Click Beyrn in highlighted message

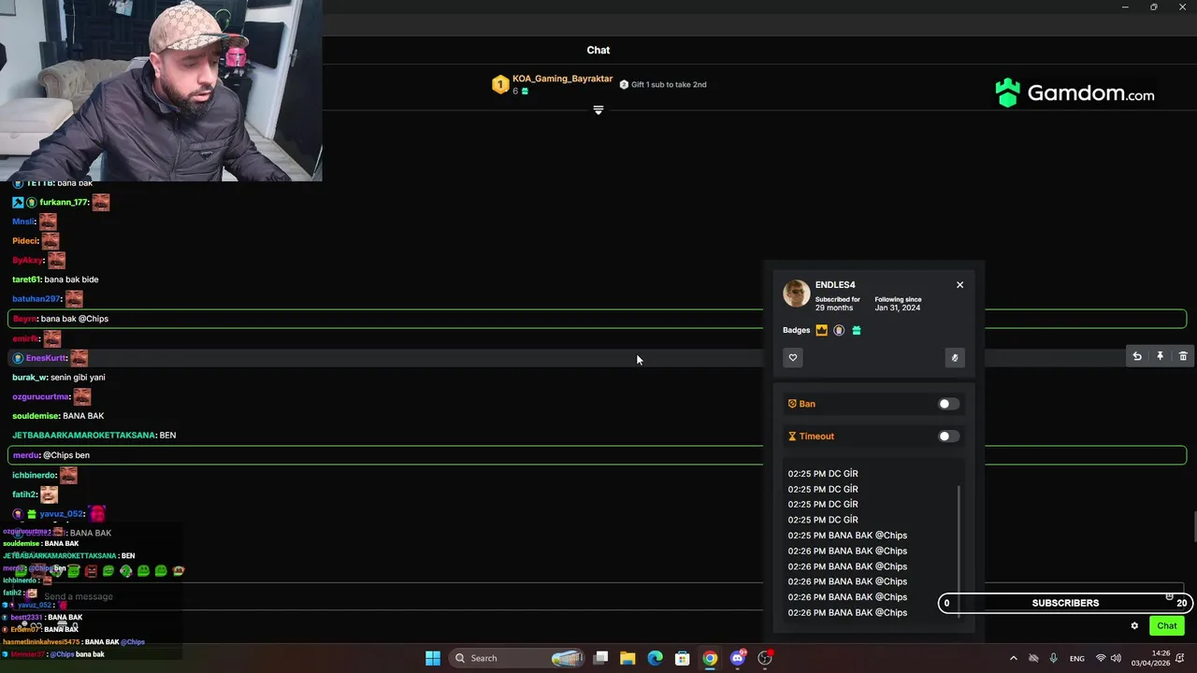[x=24, y=319]
